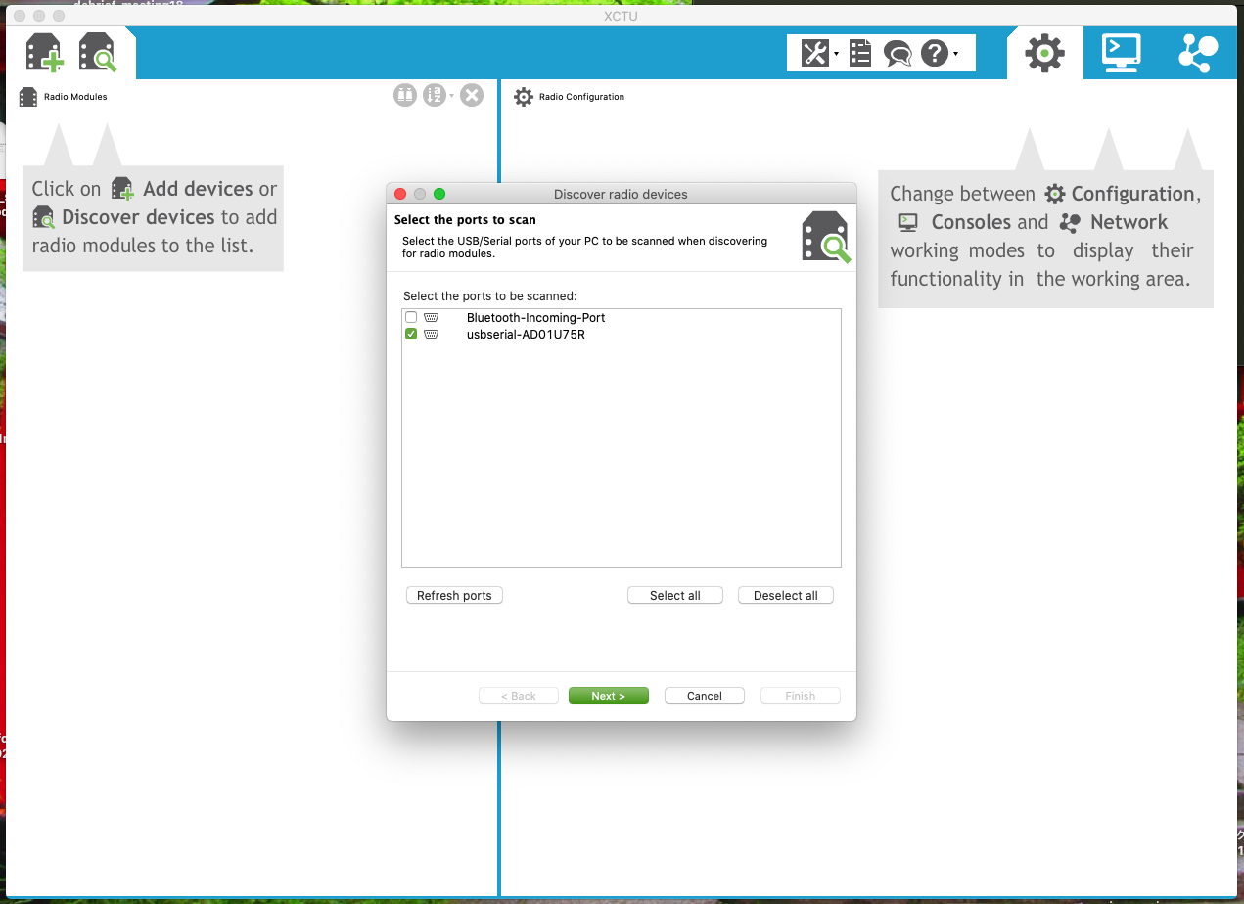This screenshot has width=1244, height=904.
Task: Uncheck the usbserial-AD01U75R checkbox
Action: pos(411,334)
